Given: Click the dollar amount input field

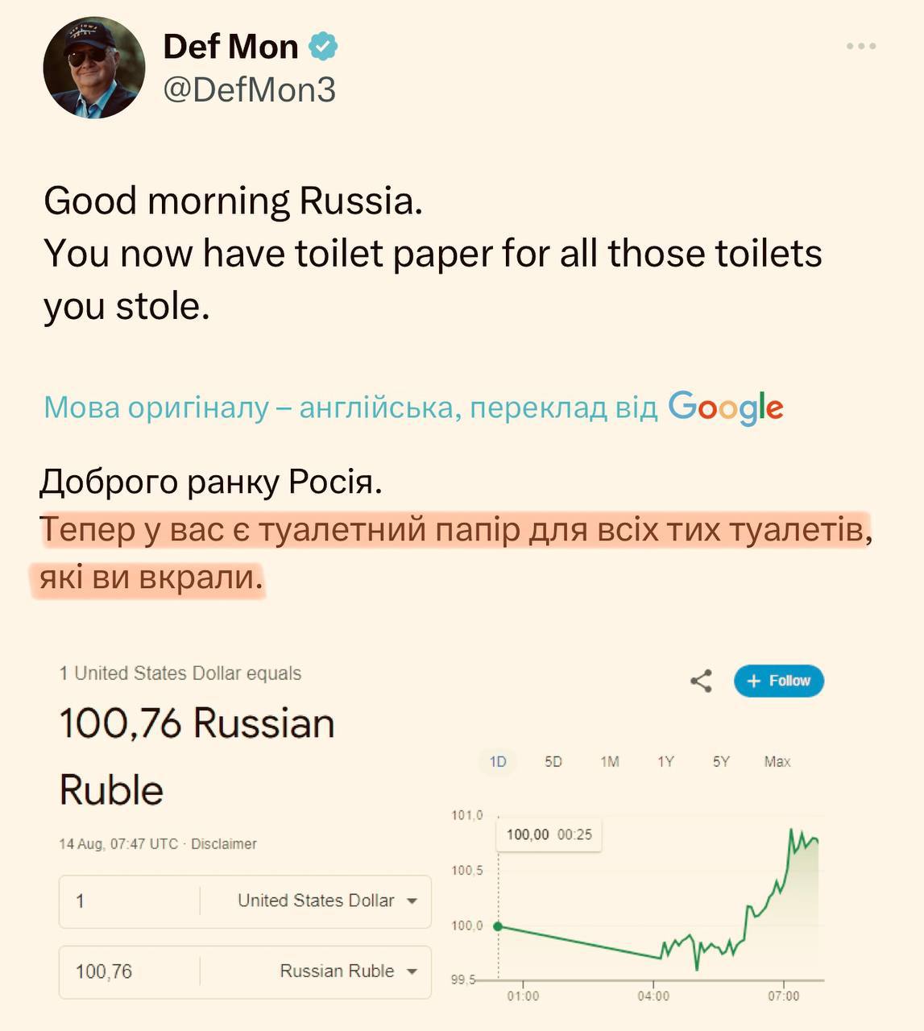Looking at the screenshot, I should tap(129, 901).
